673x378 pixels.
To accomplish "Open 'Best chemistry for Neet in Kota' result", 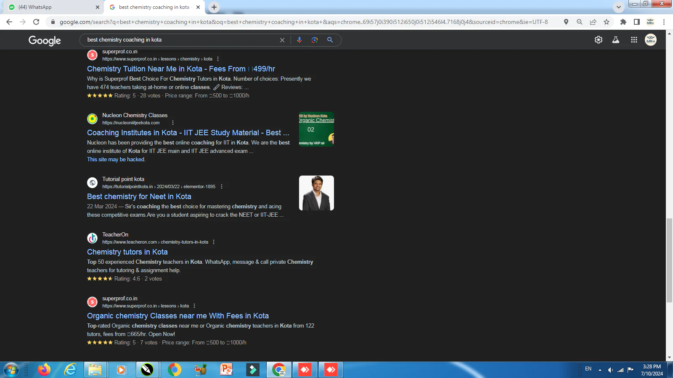I will coord(139,197).
